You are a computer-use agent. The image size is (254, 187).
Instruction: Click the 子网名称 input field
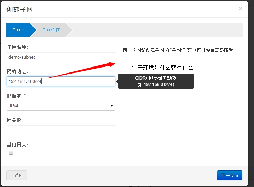tap(61, 57)
